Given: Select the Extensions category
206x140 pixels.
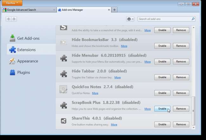Looking at the screenshot, I should pos(31,50).
